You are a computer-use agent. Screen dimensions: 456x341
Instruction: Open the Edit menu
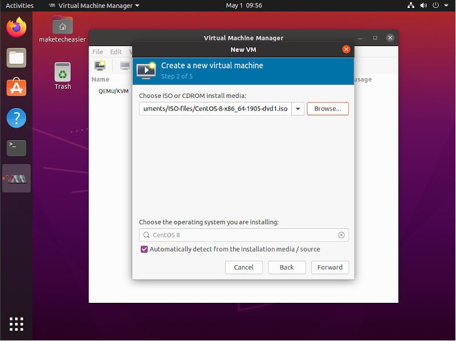pyautogui.click(x=116, y=51)
